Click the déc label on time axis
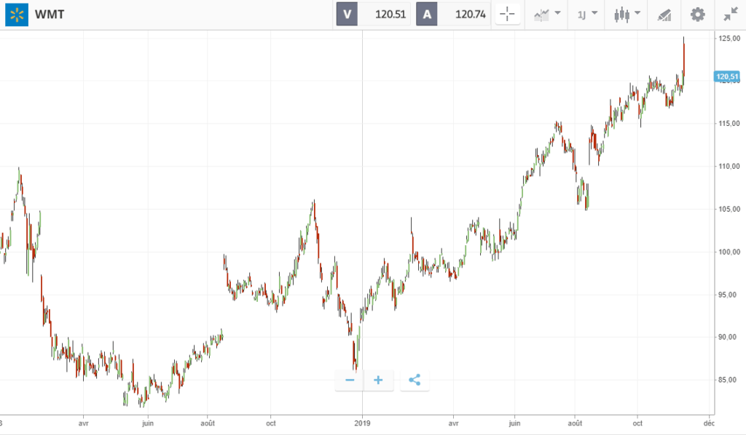 point(709,423)
